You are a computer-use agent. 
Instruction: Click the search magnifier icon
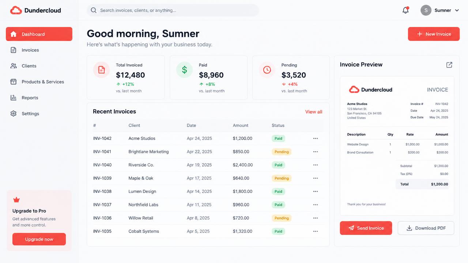tap(94, 10)
